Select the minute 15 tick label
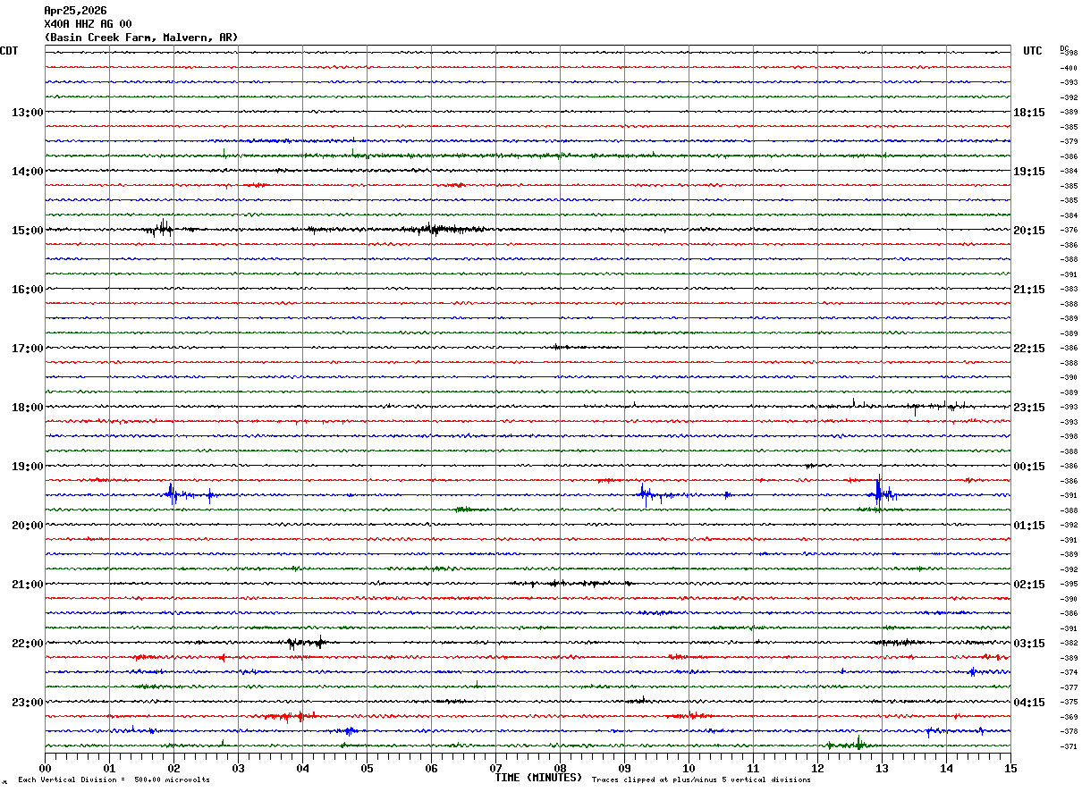The image size is (1082, 792). 1010,768
